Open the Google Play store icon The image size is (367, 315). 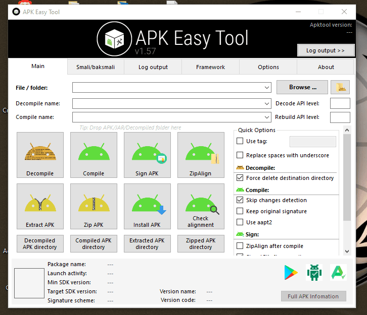(291, 272)
